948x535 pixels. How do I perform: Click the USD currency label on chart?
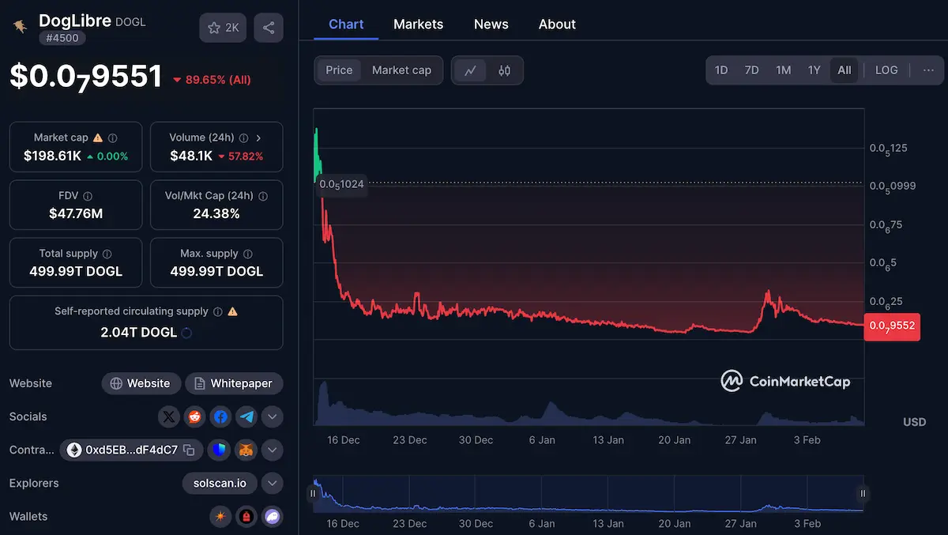914,422
